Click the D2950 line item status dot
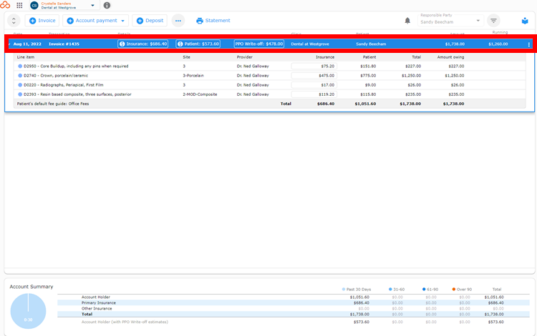 pos(20,66)
